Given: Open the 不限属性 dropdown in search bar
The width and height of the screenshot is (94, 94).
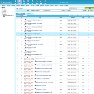Looking at the screenshot, I should 33,10.
